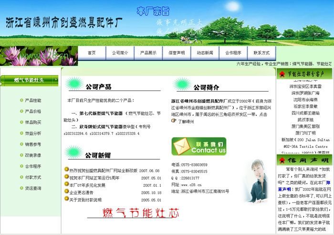Open news item 企业更名通告
334x235 pixels.
pyautogui.click(x=82, y=193)
